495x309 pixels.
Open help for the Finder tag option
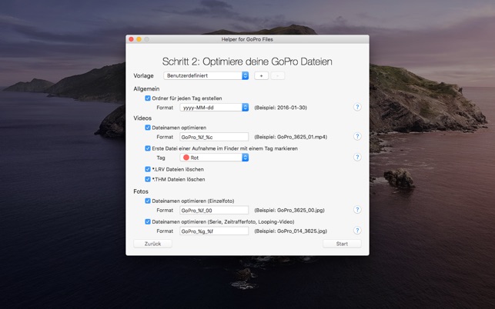(357, 158)
